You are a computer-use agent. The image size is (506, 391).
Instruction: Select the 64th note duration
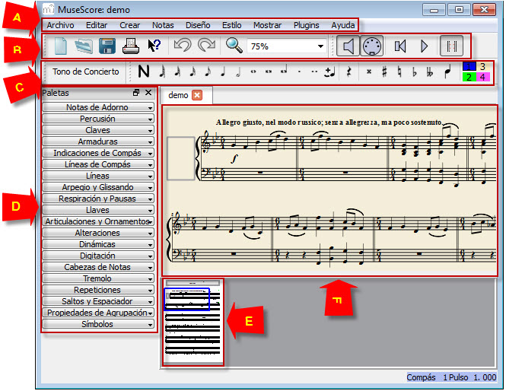point(162,72)
